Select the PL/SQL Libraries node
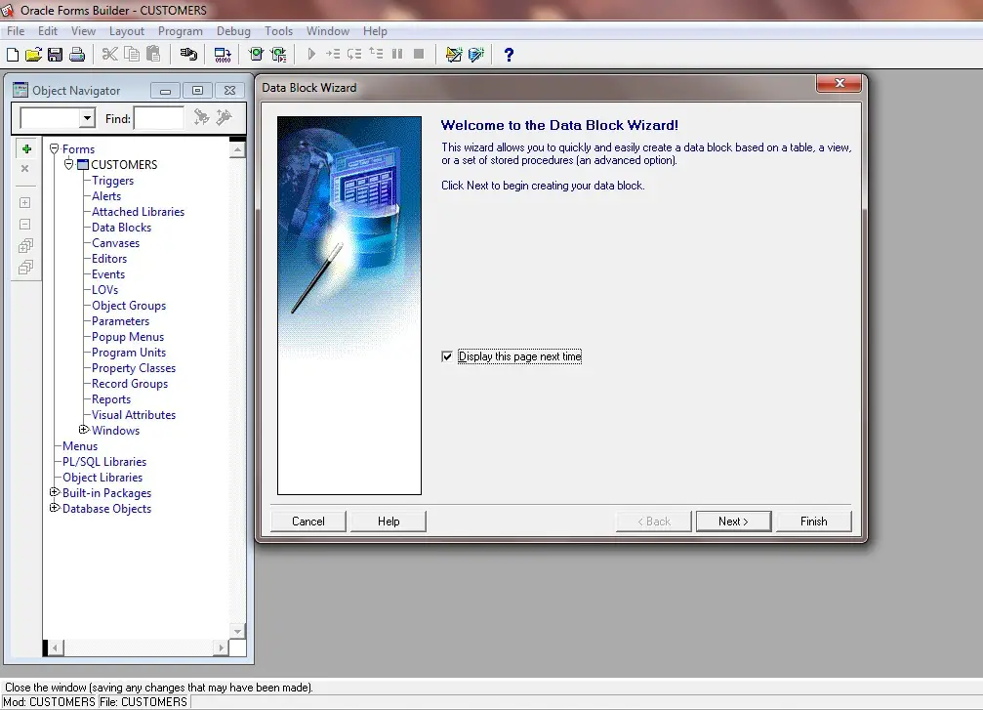The height and width of the screenshot is (710, 983). (104, 462)
